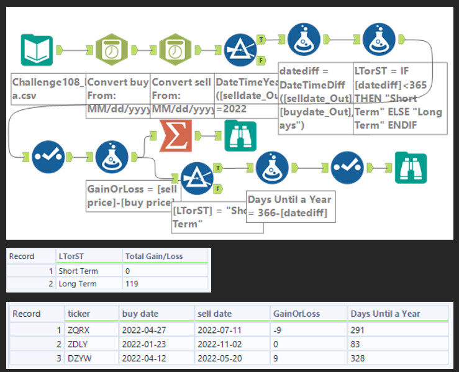Open the Summarize sigma tool
The width and height of the screenshot is (459, 372).
click(x=176, y=136)
